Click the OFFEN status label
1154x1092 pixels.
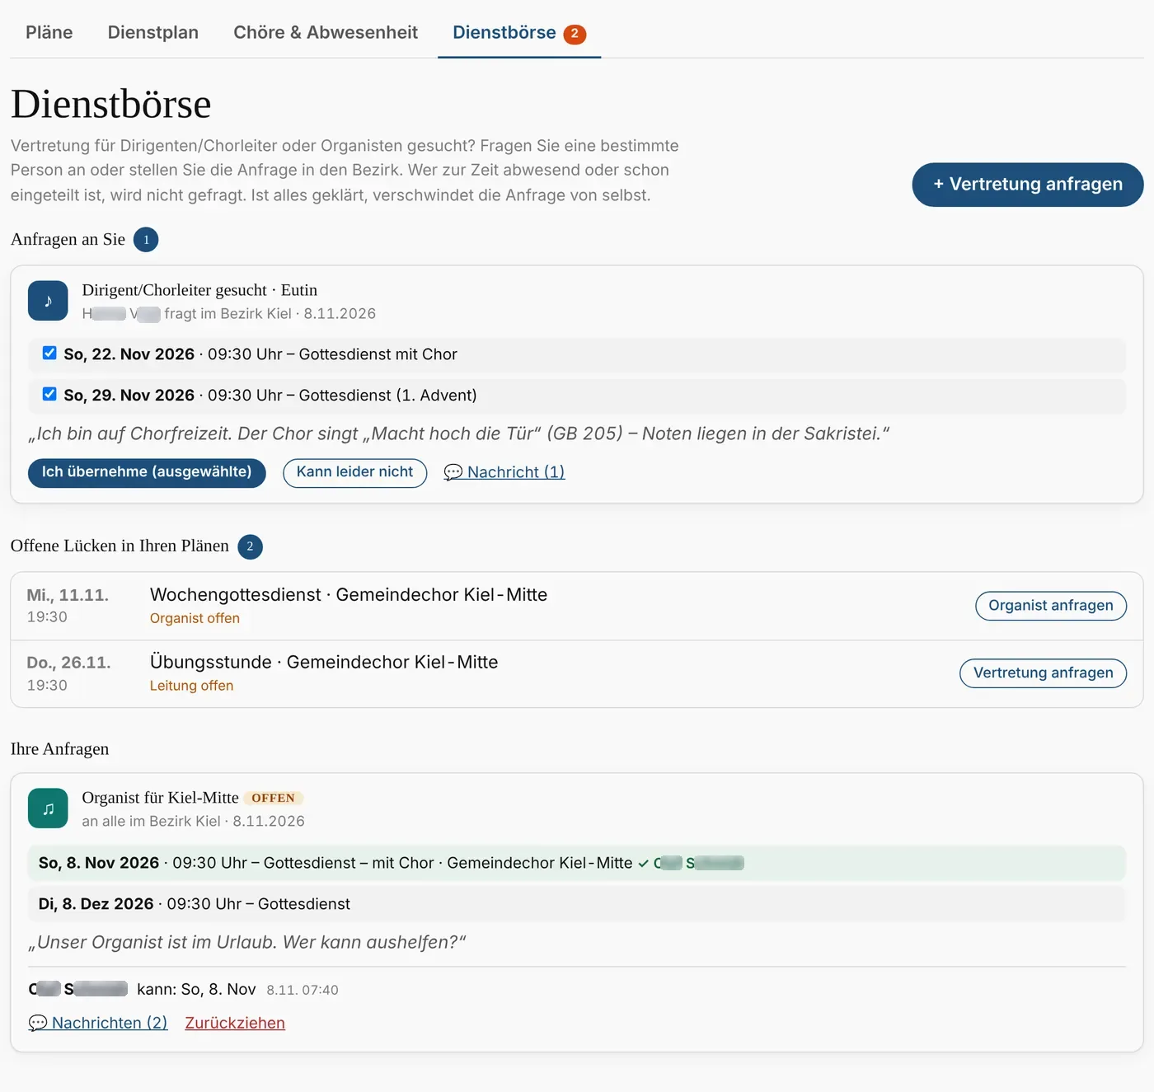273,798
